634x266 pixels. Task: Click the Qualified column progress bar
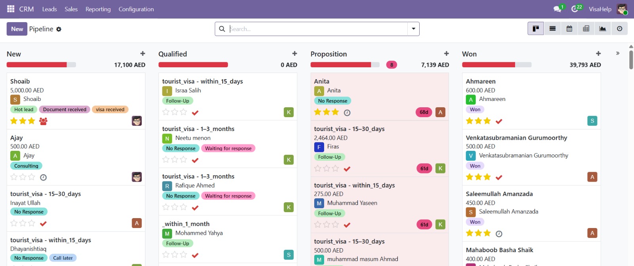[x=193, y=65]
